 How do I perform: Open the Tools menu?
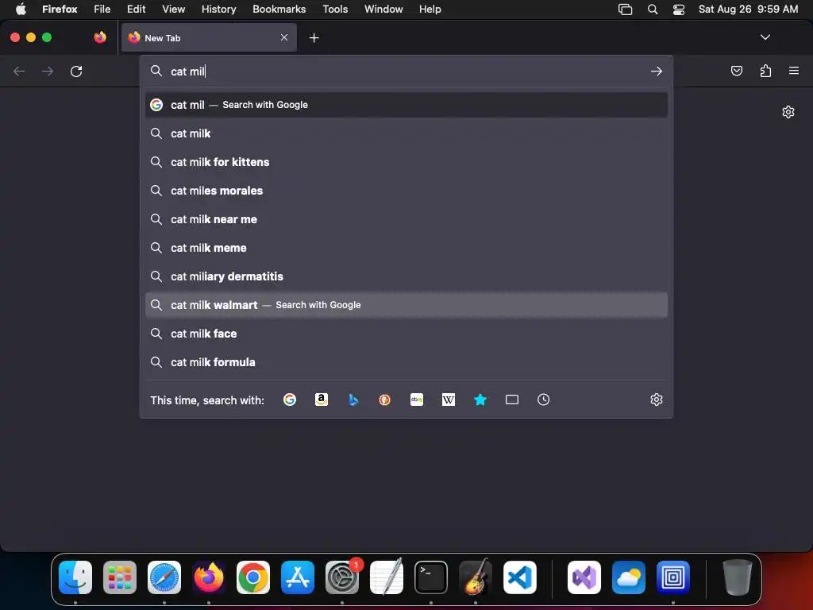pyautogui.click(x=335, y=9)
